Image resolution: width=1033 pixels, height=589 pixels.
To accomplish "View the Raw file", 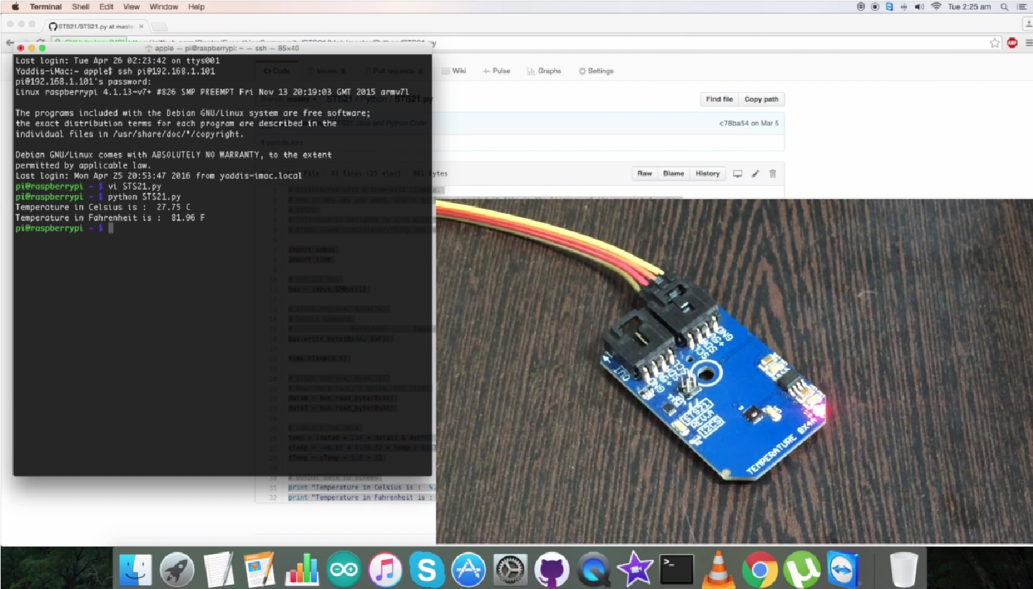I will [644, 173].
